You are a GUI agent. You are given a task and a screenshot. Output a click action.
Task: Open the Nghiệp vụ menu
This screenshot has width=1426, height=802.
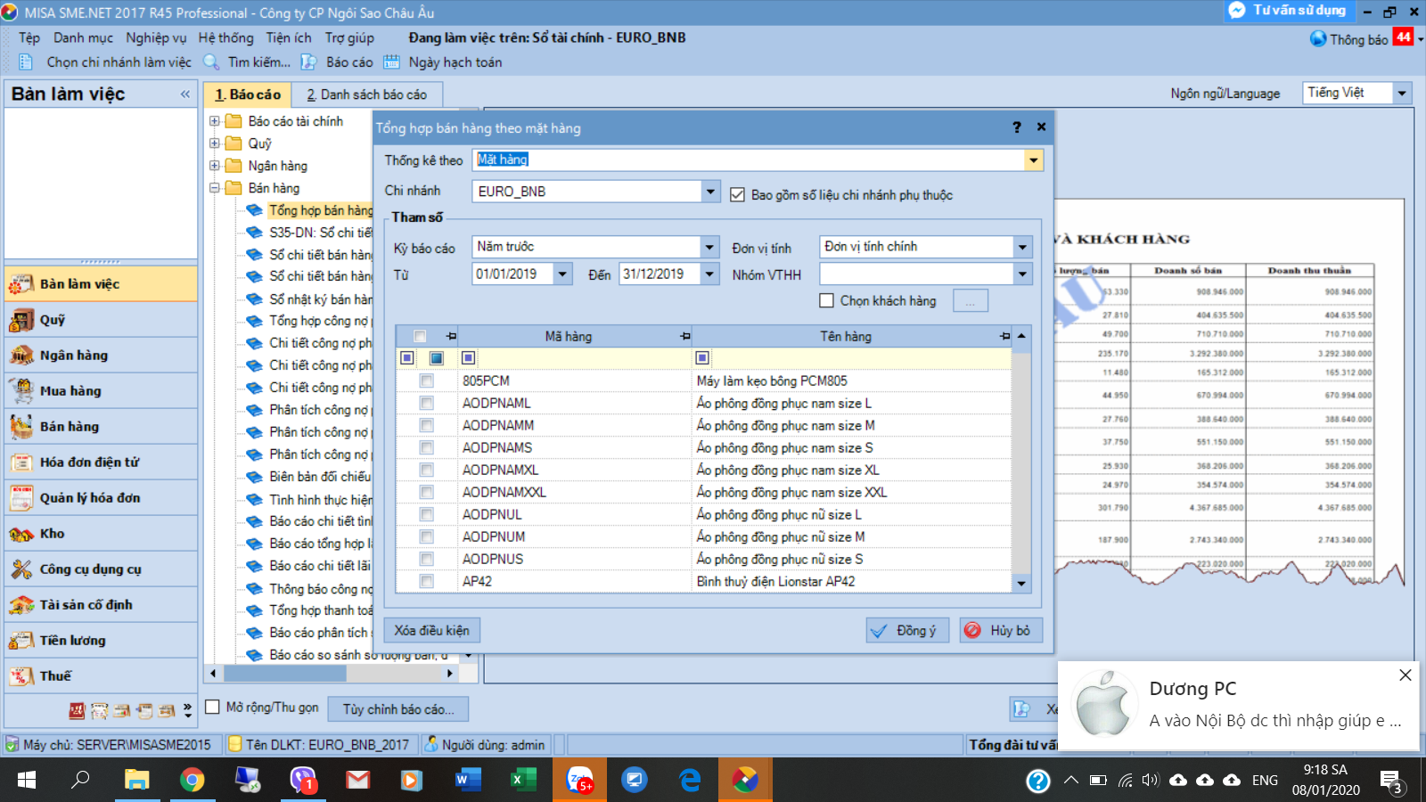pyautogui.click(x=156, y=37)
